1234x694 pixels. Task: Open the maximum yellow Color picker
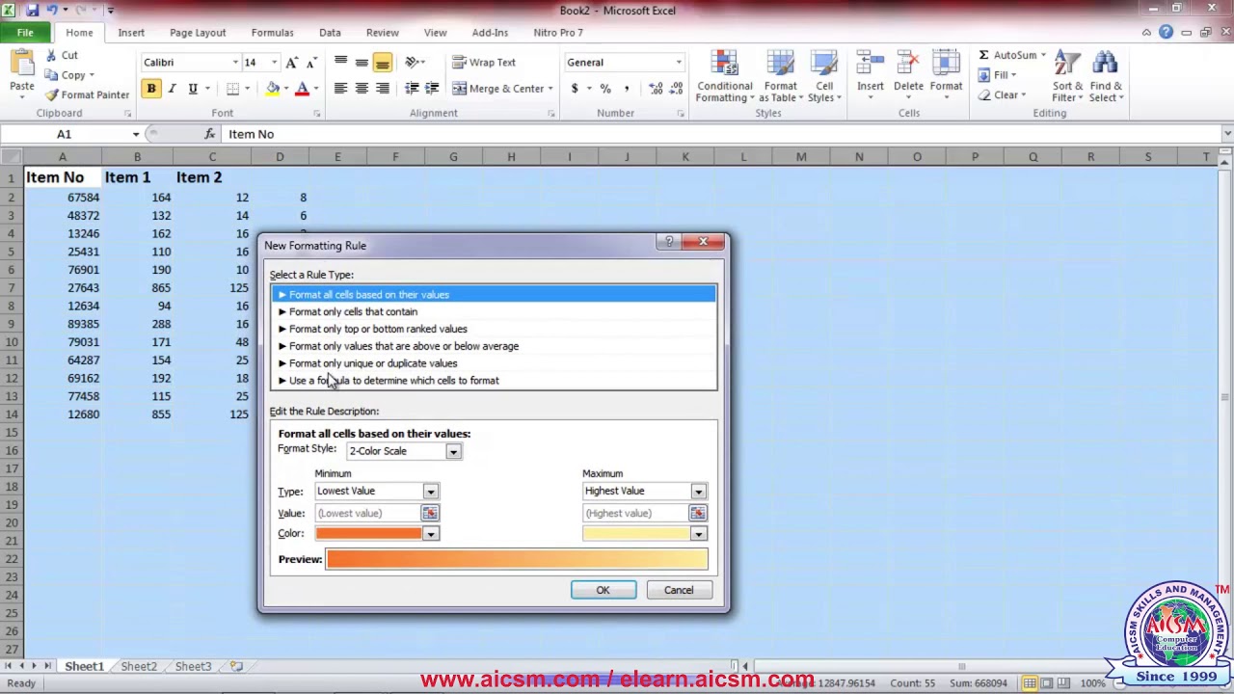[698, 534]
